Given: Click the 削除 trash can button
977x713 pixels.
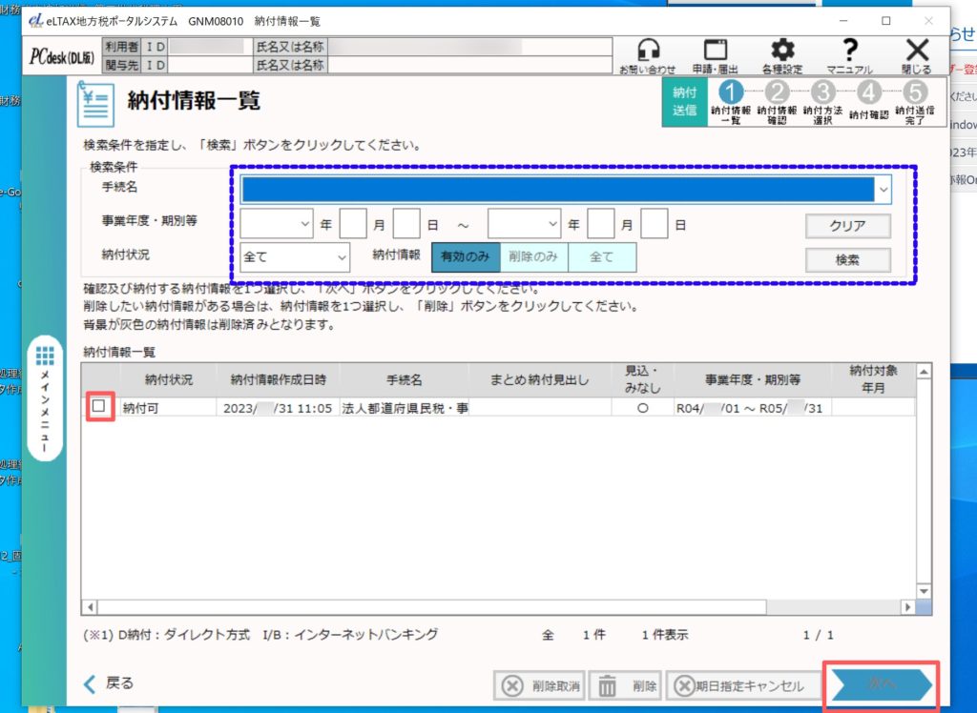Looking at the screenshot, I should coord(627,685).
